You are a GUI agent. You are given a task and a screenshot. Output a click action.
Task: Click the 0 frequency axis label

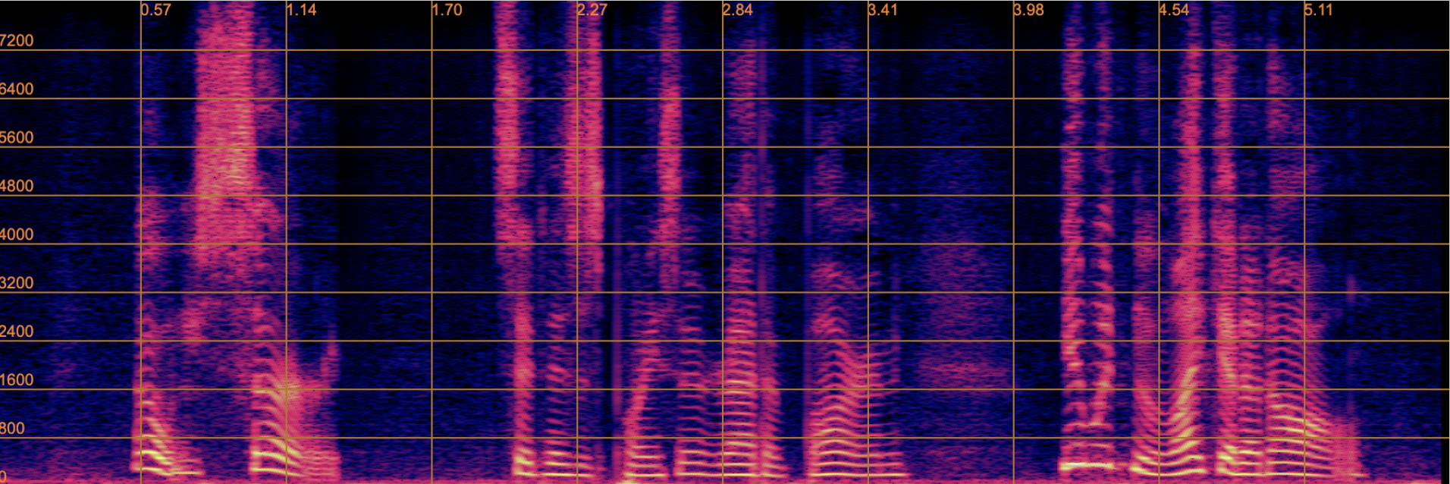pyautogui.click(x=4, y=477)
